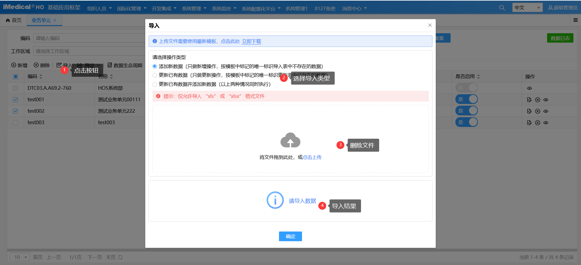This screenshot has width=581, height=265.
Task: Click the edit icon for test001 row
Action: click(x=529, y=100)
